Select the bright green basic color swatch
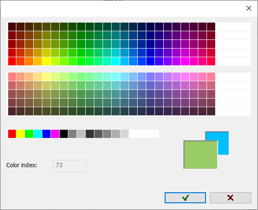Screen dimensions: 258x210 (x=29, y=134)
